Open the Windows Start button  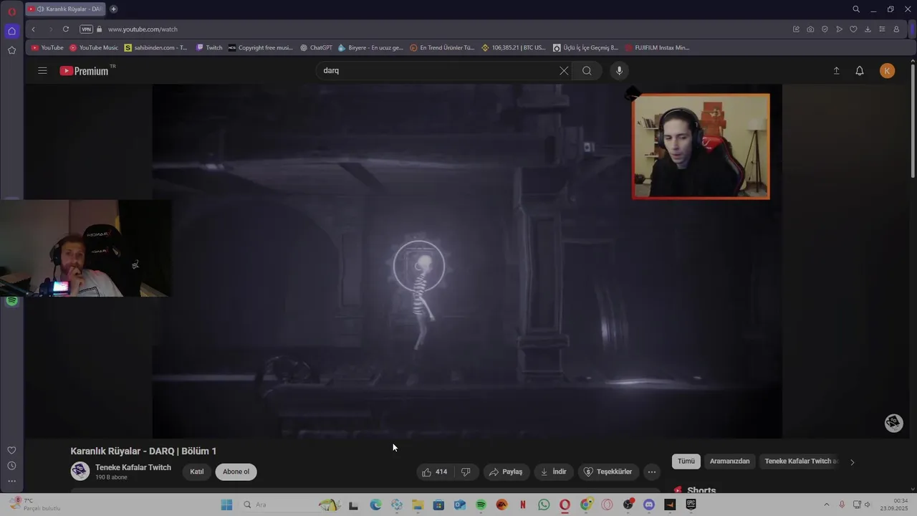[x=226, y=505]
